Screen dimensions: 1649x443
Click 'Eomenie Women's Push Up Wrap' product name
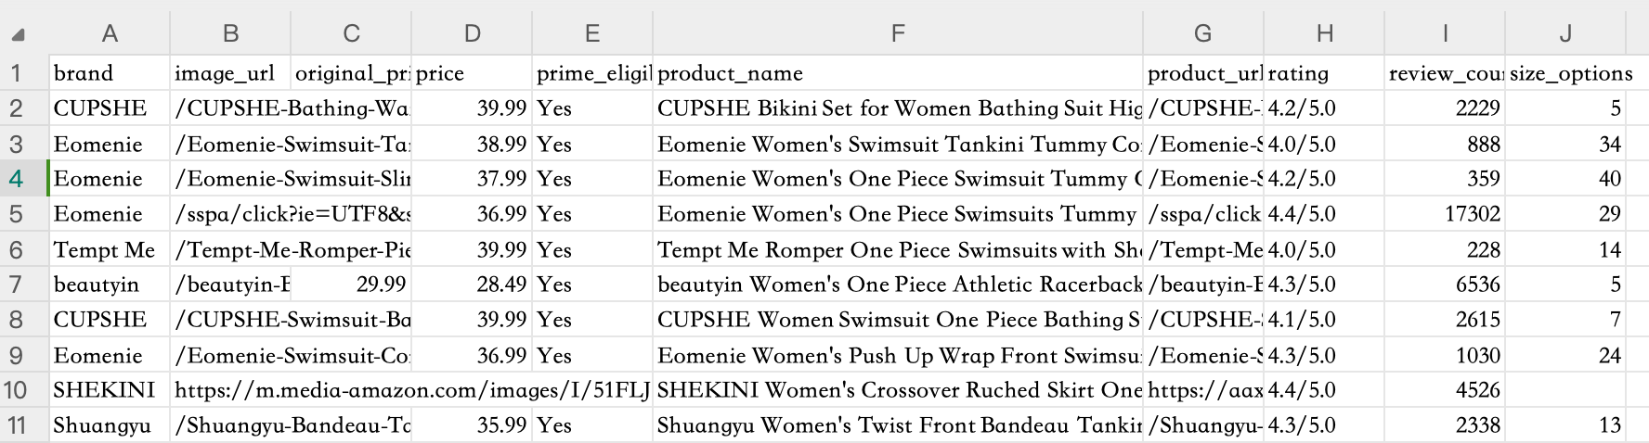point(898,355)
